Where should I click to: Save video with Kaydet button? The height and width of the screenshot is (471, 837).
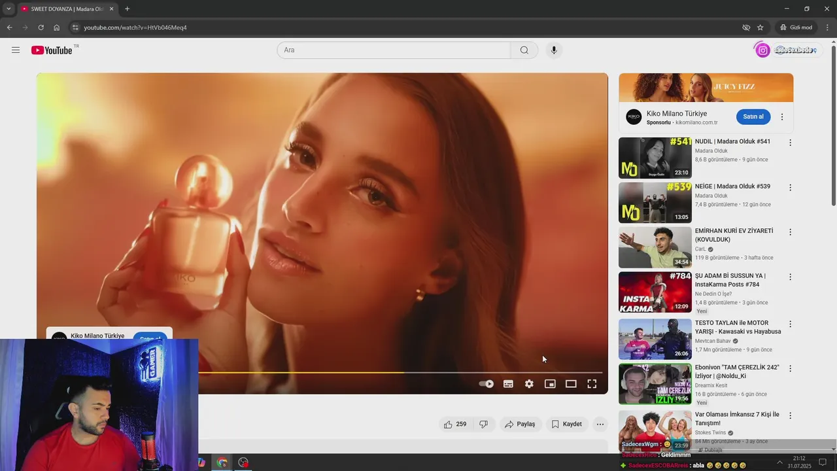pyautogui.click(x=566, y=424)
